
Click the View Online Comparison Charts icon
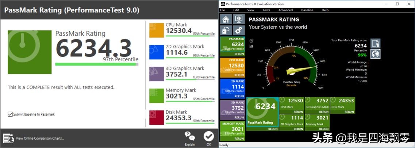[x=8, y=138]
